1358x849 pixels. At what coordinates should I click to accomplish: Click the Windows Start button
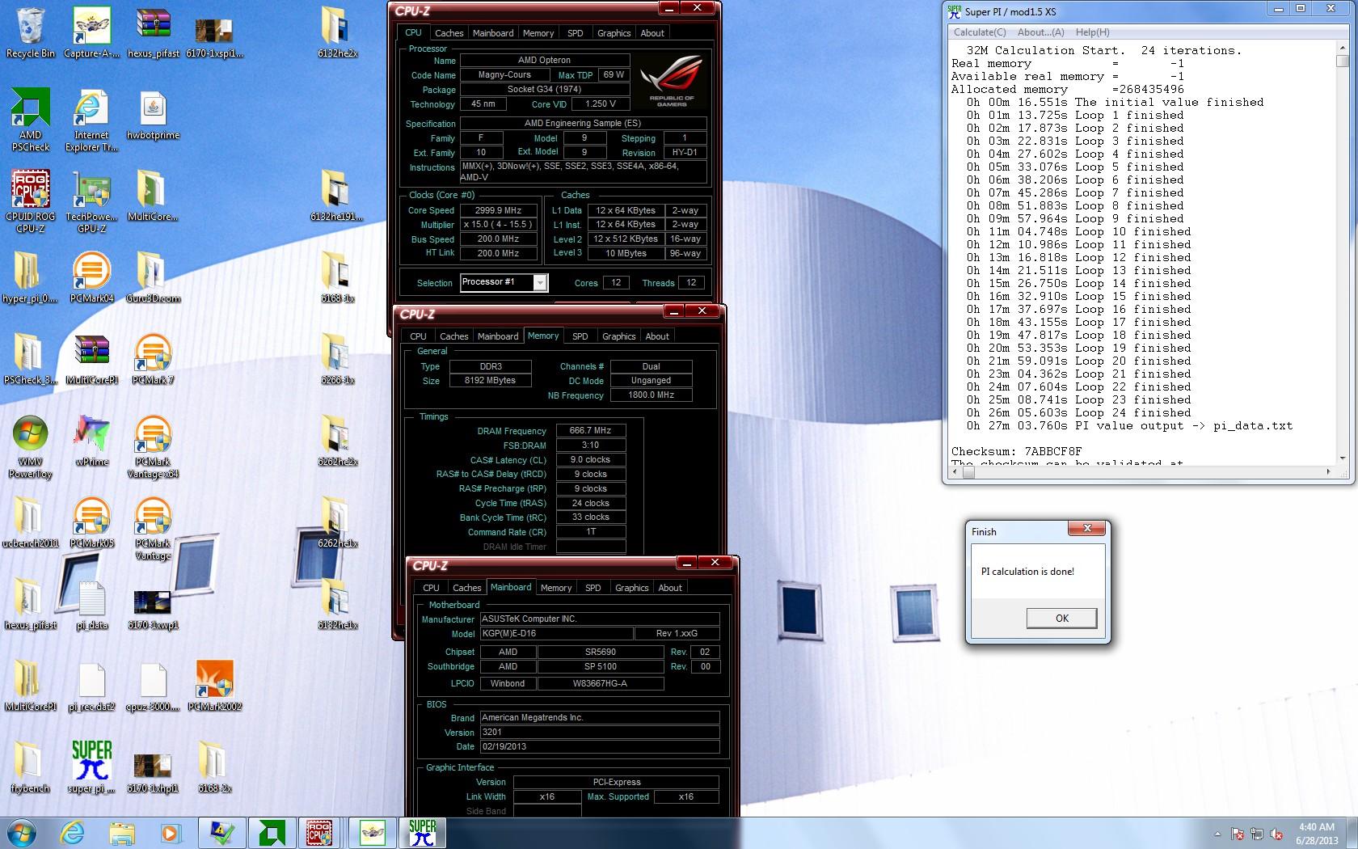20,832
